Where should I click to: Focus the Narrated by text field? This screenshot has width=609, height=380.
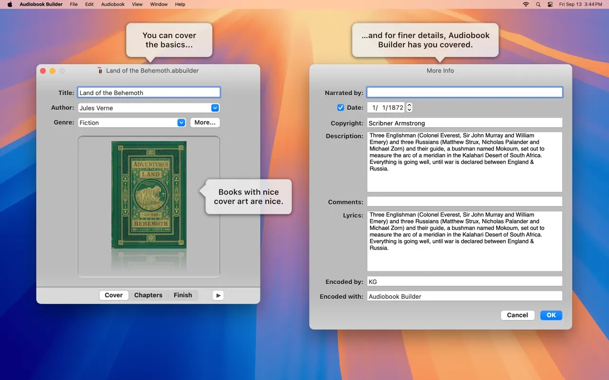tap(465, 92)
